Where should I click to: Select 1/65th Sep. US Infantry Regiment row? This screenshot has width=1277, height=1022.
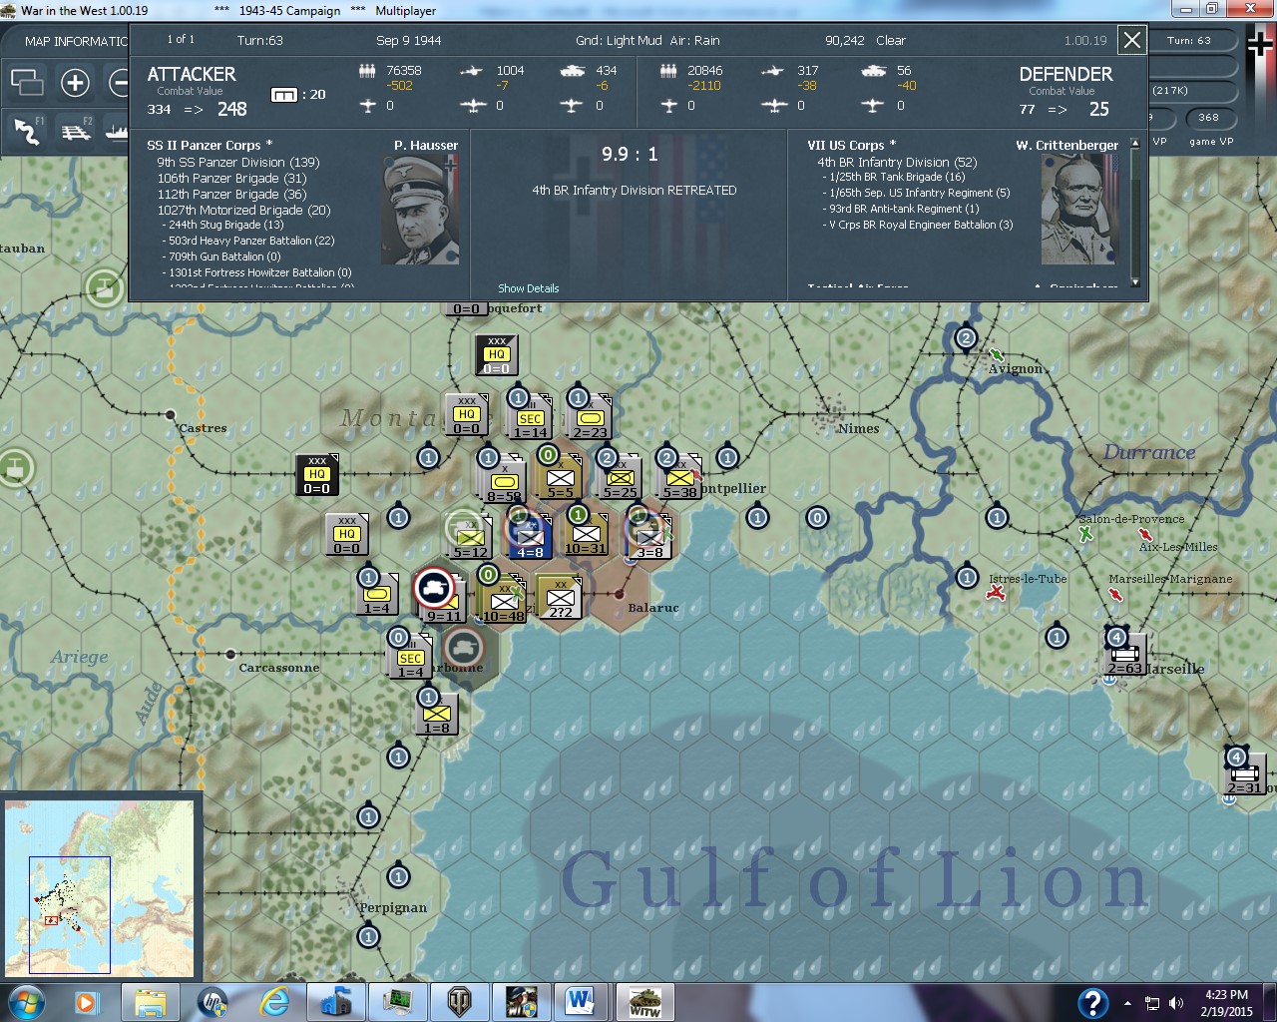918,193
